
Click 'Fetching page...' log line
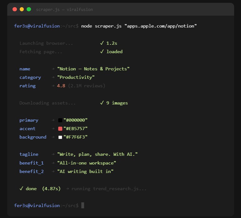pos(41,52)
